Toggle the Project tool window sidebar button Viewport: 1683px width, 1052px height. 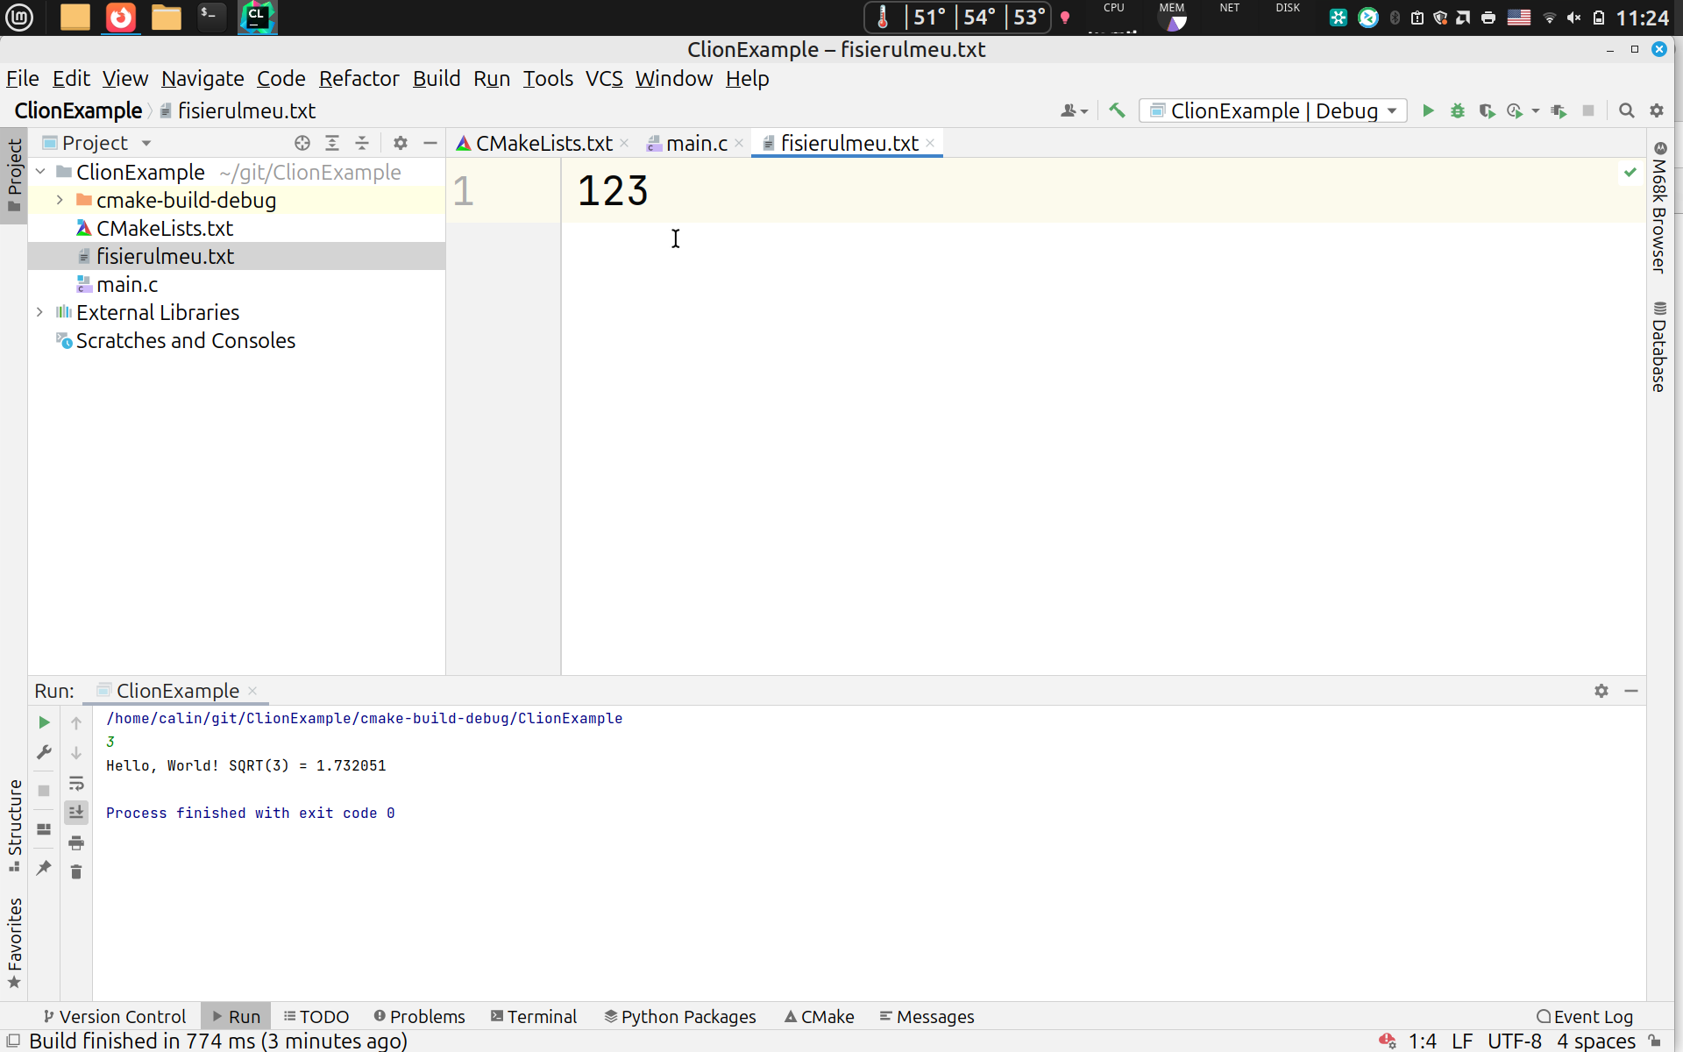point(14,174)
